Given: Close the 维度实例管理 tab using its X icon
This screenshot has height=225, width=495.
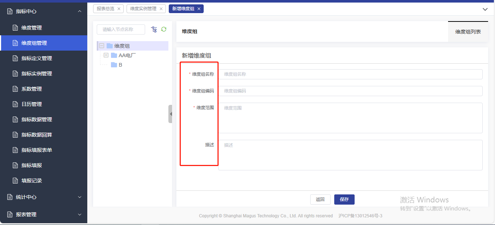Looking at the screenshot, I should coord(161,9).
